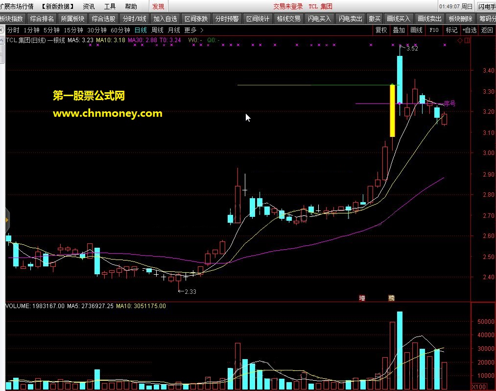Click +自选 to add to the watchlist
The width and height of the screenshot is (496, 391).
click(x=470, y=30)
